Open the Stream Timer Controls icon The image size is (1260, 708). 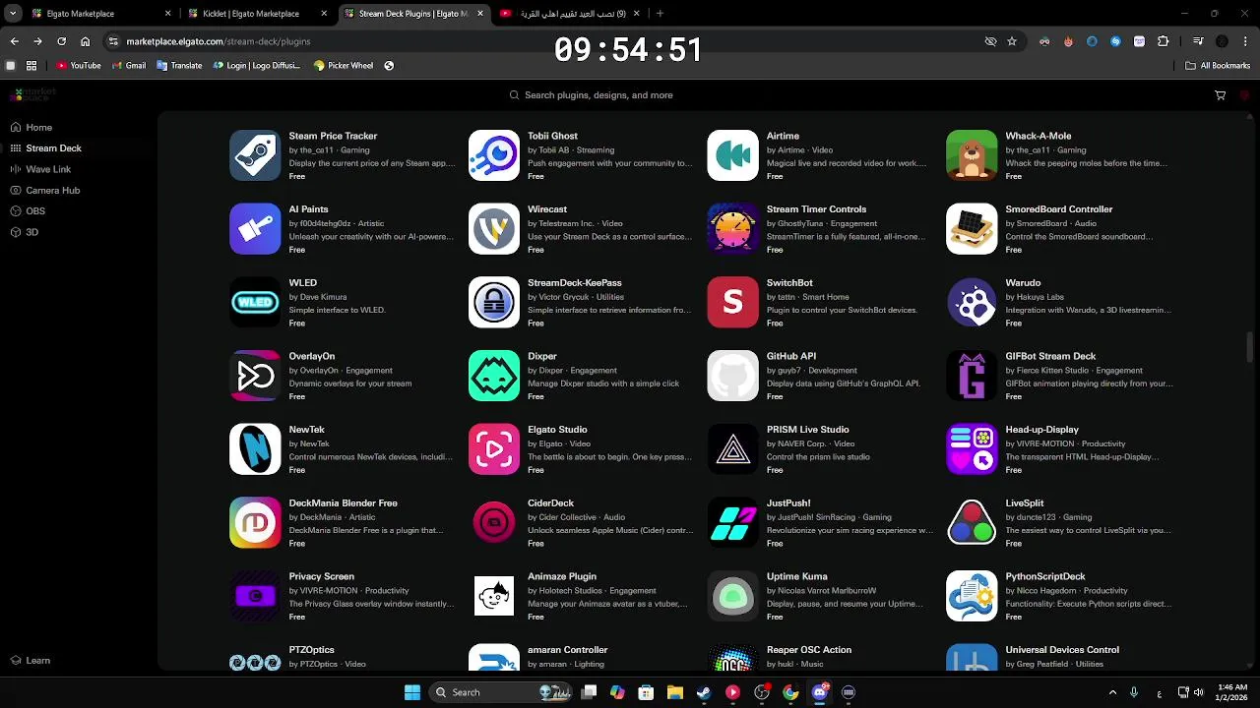pos(732,229)
